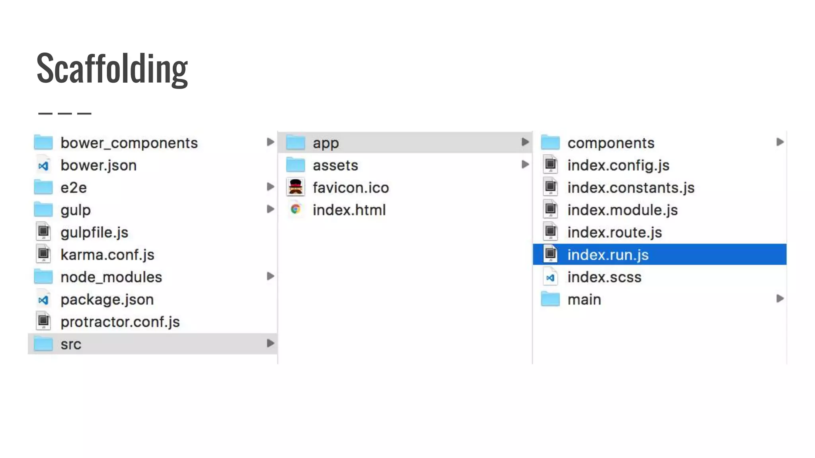Click the Chrome icon beside index.html
This screenshot has width=815, height=458.
[x=295, y=209]
